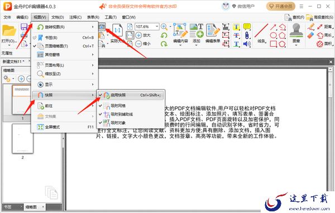The image size is (335, 213).
Task: Click the rotate counterclockwise green arrow
Action: coord(164,35)
